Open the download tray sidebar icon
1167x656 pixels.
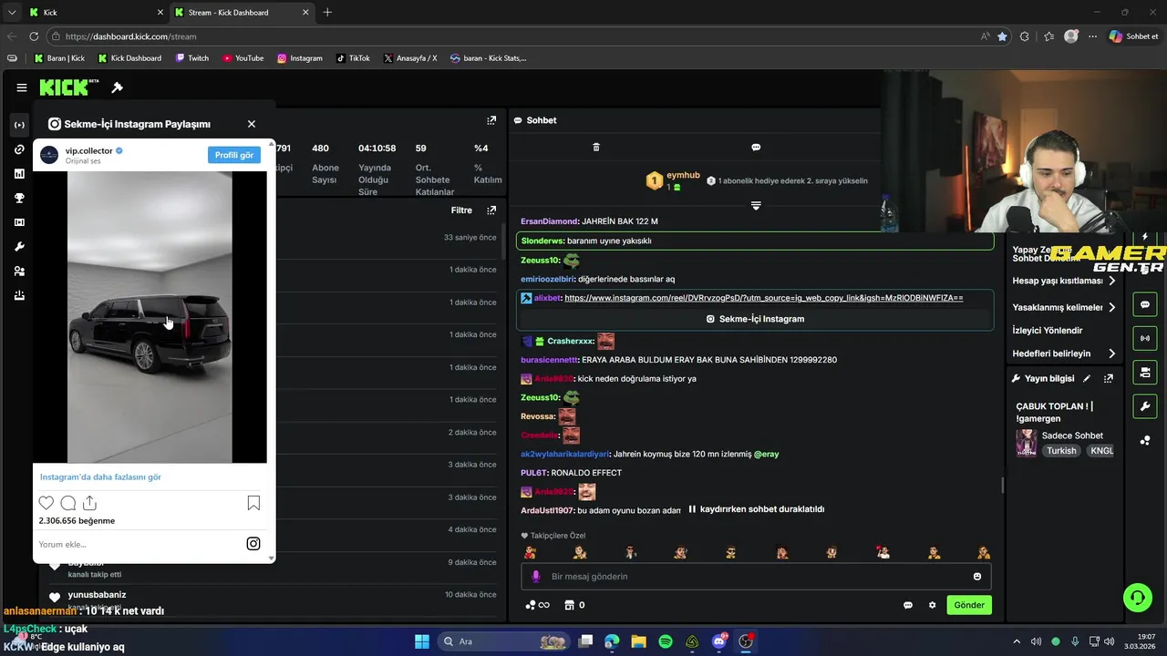coord(19,295)
